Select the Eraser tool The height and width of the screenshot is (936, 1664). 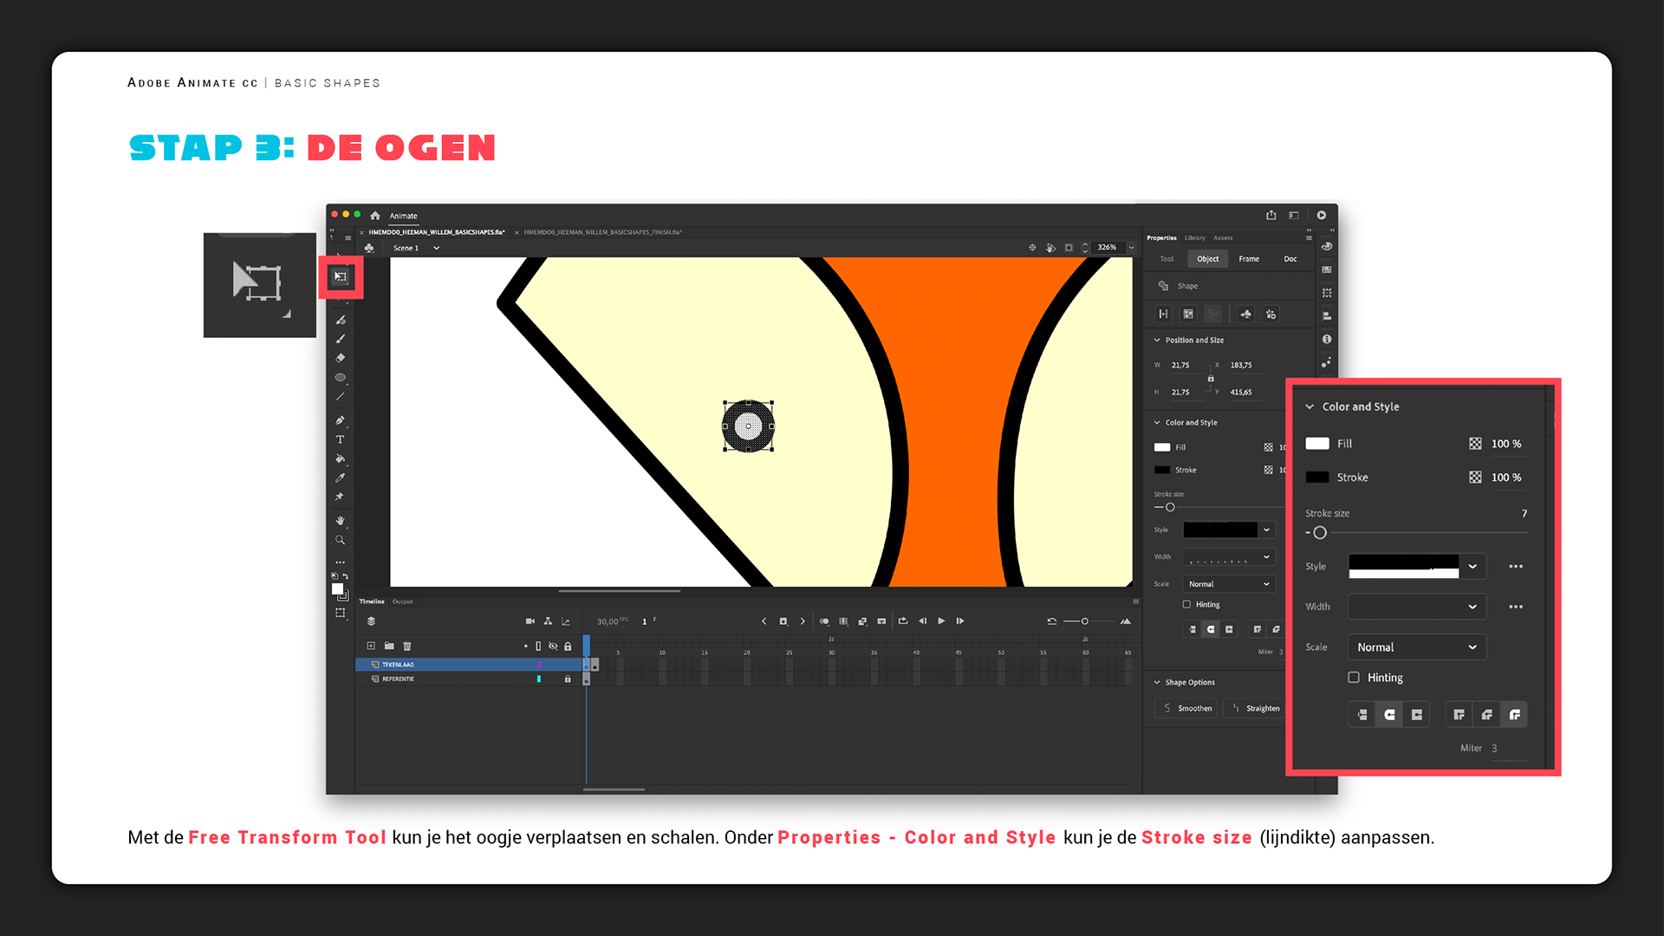[341, 358]
